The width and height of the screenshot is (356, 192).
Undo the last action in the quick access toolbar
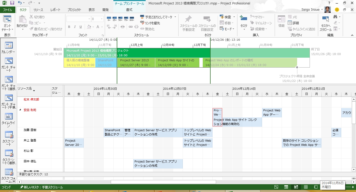pos(20,3)
